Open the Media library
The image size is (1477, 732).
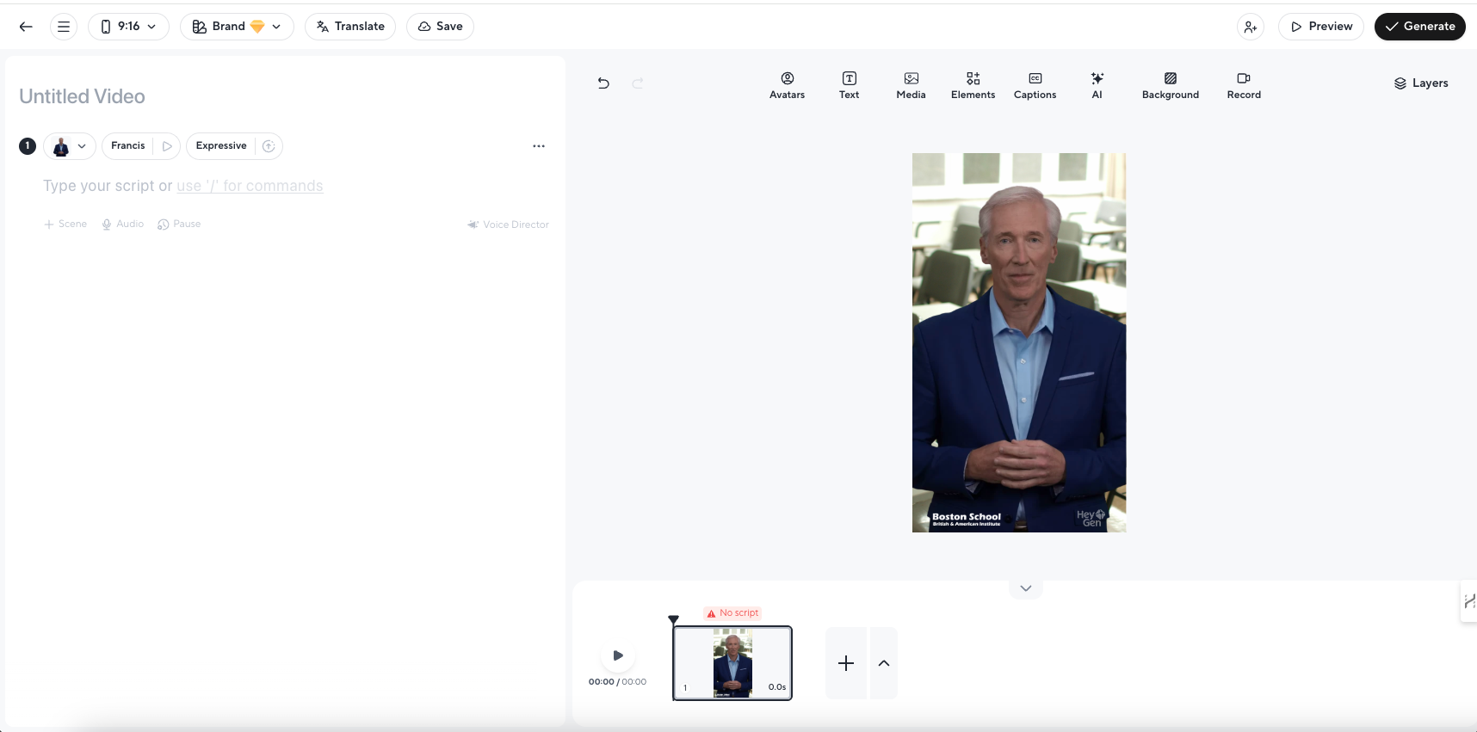pos(911,85)
